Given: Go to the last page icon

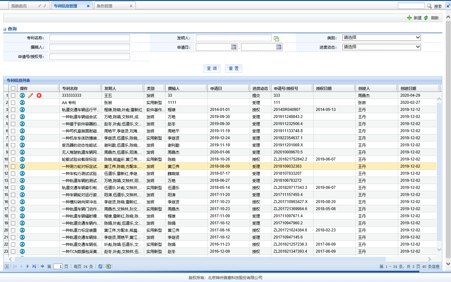Looking at the screenshot, I should point(34,266).
